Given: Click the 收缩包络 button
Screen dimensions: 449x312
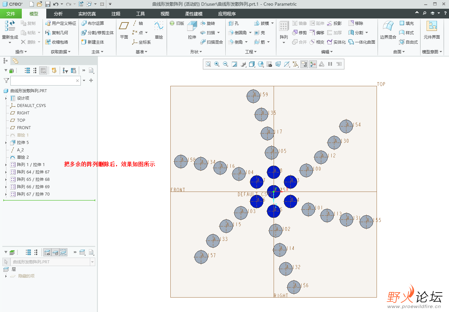Looking at the screenshot, I should pos(57,42).
